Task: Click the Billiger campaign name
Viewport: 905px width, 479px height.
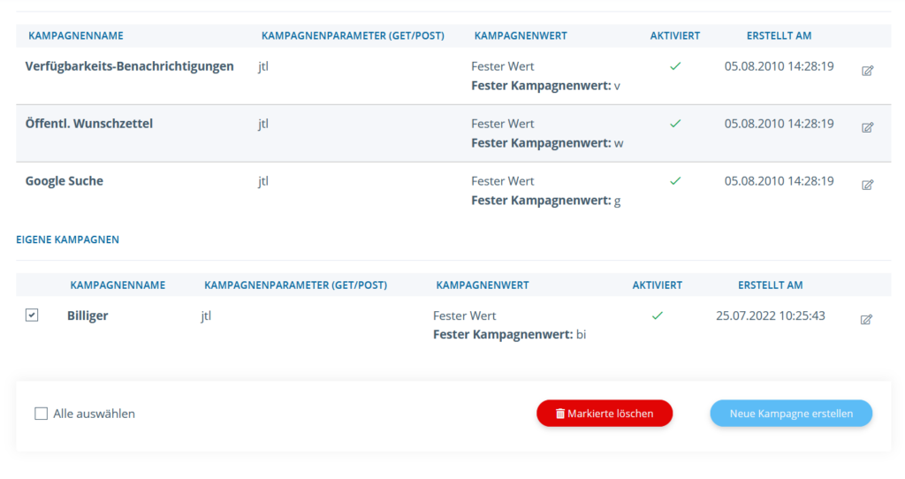Action: (87, 316)
